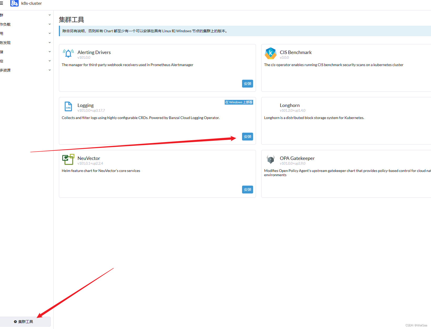This screenshot has height=329, width=431.
Task: Expand the 作负载 sidebar section chevron
Action: coord(50,24)
